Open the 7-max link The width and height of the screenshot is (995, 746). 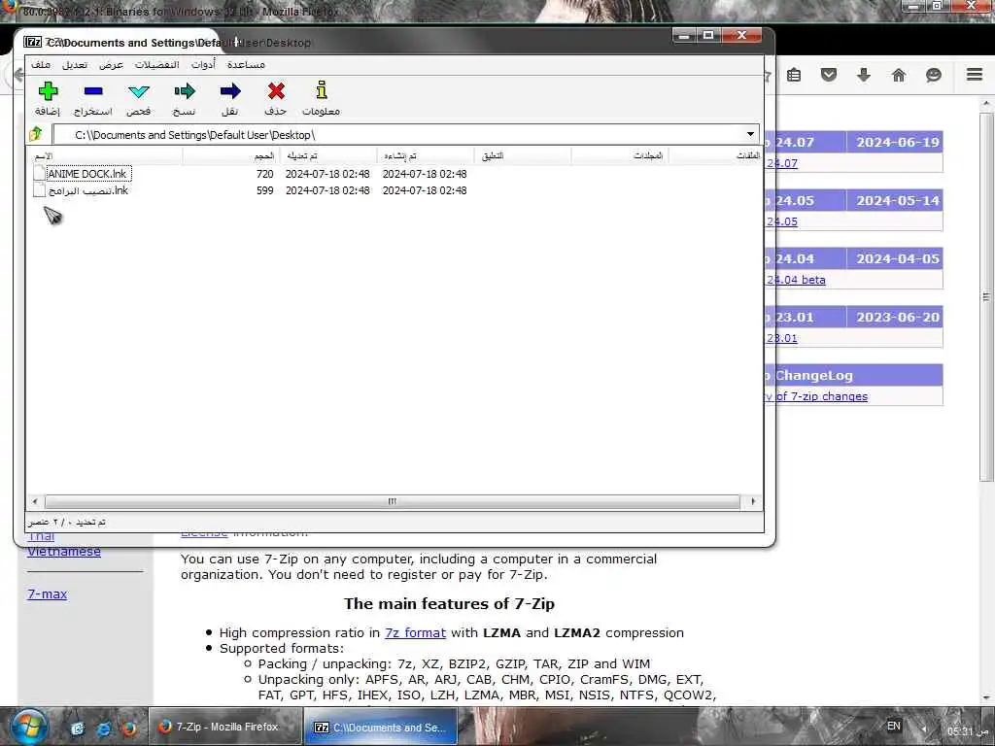pyautogui.click(x=47, y=594)
